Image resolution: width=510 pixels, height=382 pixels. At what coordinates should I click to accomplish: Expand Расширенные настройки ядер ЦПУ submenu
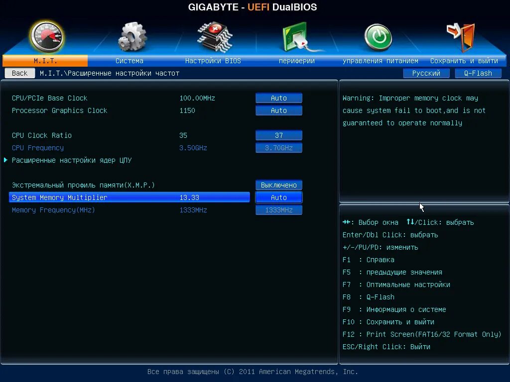72,160
